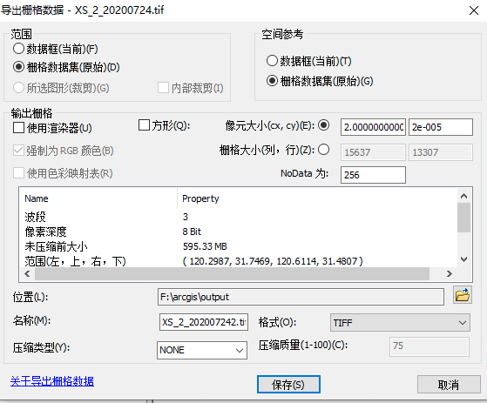Select the 像素深度 row
487x403 pixels.
239,232
